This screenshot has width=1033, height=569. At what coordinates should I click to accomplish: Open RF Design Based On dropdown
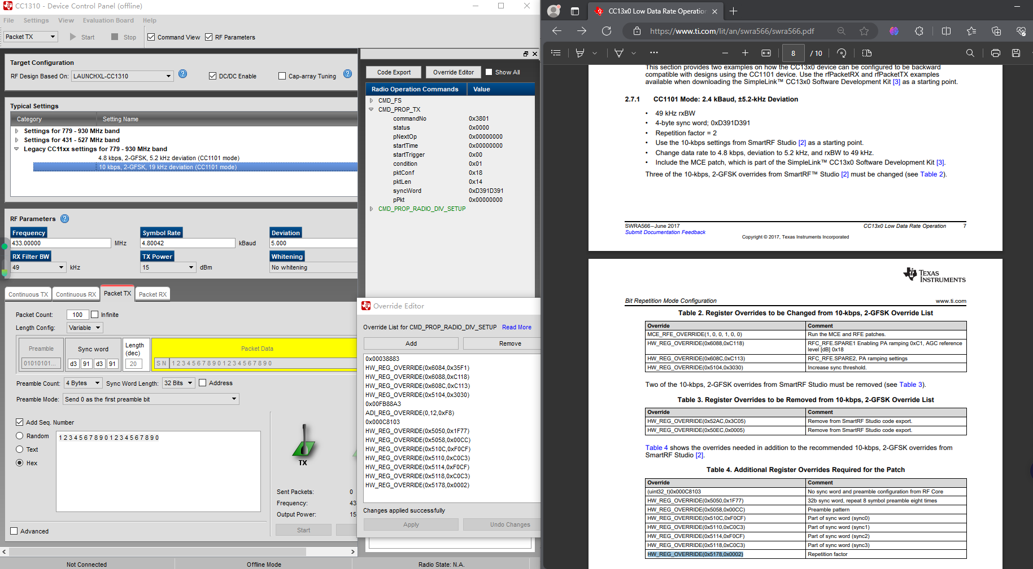pyautogui.click(x=122, y=76)
